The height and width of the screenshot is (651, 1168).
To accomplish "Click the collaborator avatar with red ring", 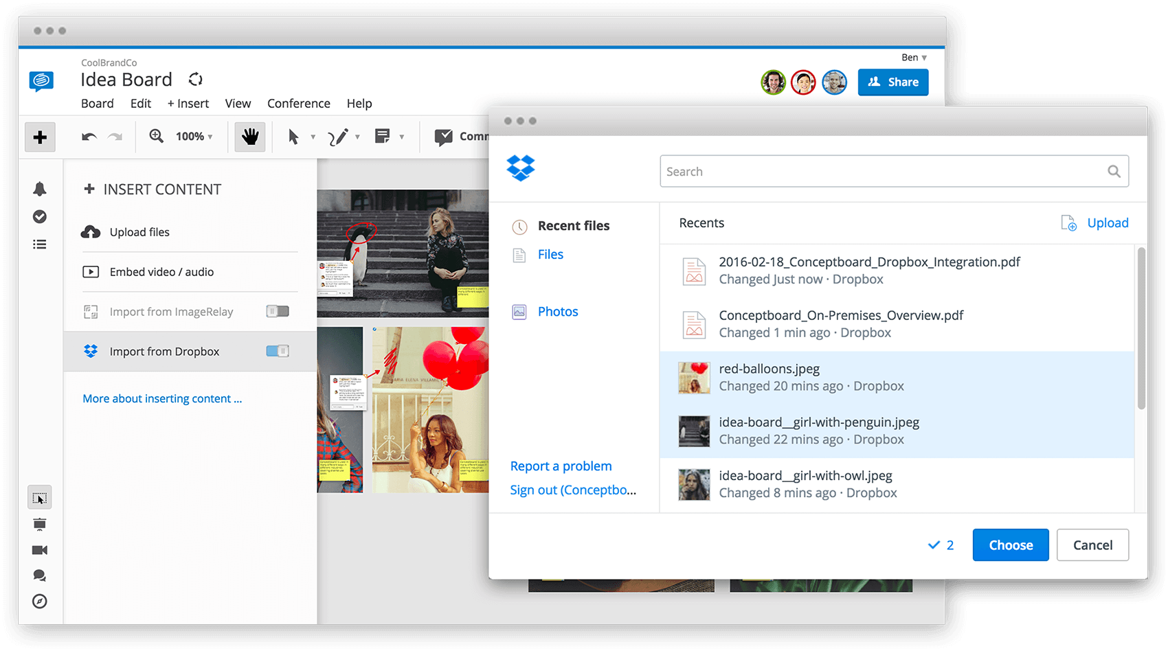I will coord(803,82).
